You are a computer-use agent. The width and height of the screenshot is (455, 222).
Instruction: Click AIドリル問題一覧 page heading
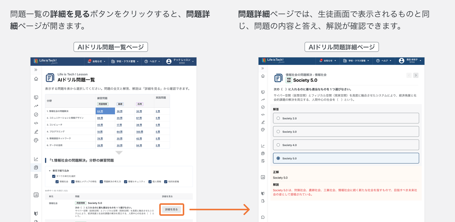pos(76,80)
